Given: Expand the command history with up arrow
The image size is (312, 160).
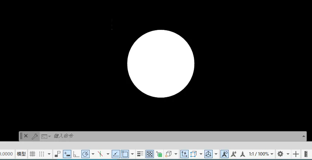Looking at the screenshot, I should point(304,136).
